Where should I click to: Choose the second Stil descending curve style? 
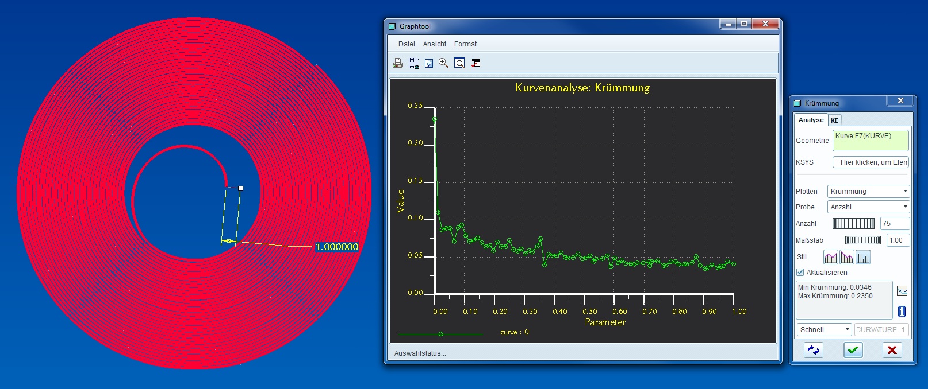[847, 257]
